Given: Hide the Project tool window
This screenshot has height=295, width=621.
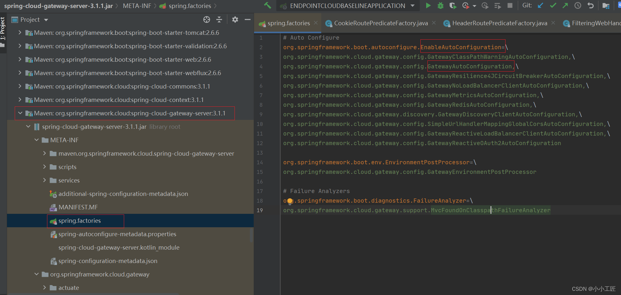Looking at the screenshot, I should point(247,19).
